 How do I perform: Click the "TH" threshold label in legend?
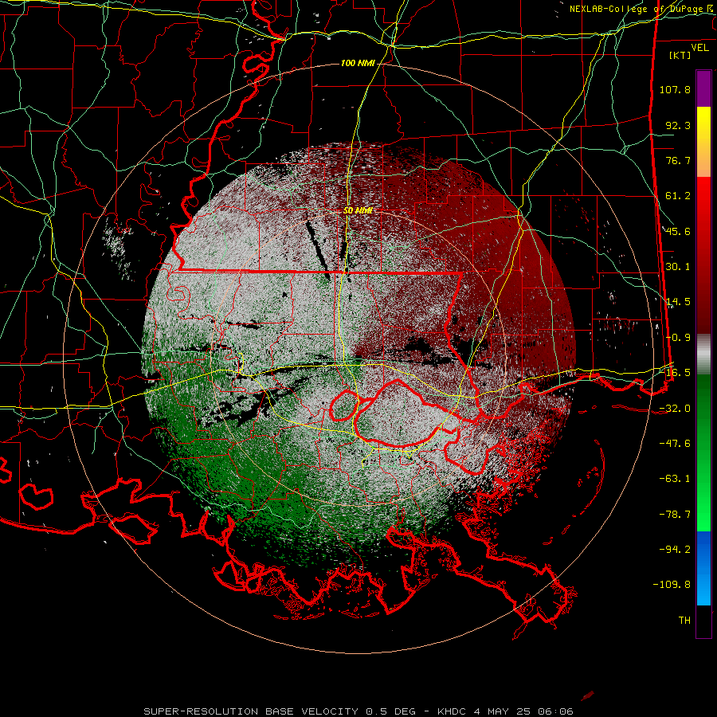(684, 621)
